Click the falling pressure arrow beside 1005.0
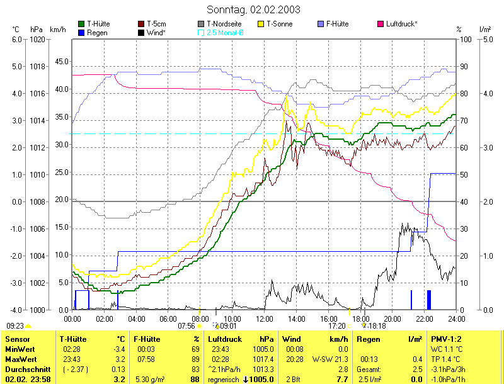This screenshot has height=384, width=504. 245,380
